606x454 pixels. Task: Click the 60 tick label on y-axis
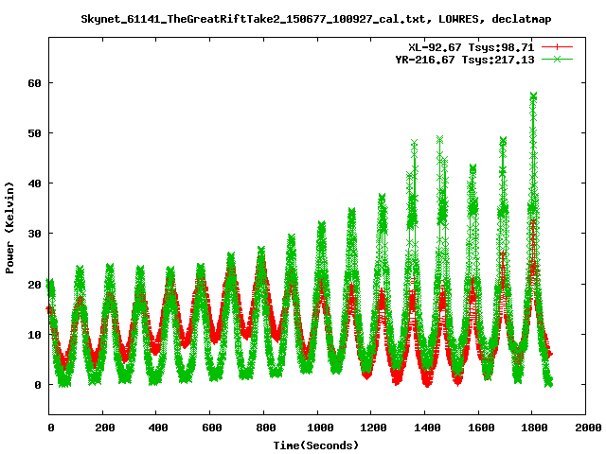pyautogui.click(x=35, y=82)
